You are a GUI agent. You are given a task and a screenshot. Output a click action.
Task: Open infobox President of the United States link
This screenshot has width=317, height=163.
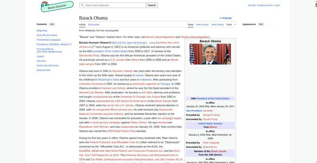coord(213,99)
